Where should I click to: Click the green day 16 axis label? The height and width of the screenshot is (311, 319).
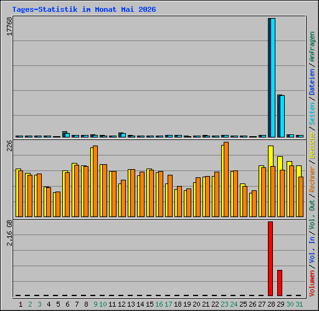click(x=159, y=304)
